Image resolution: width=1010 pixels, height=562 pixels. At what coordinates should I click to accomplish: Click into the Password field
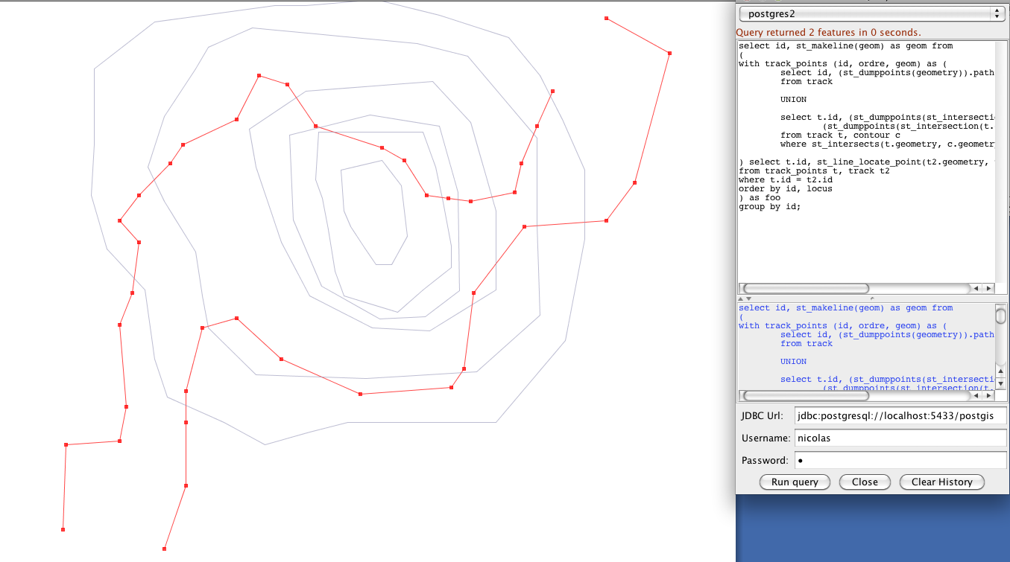(900, 460)
